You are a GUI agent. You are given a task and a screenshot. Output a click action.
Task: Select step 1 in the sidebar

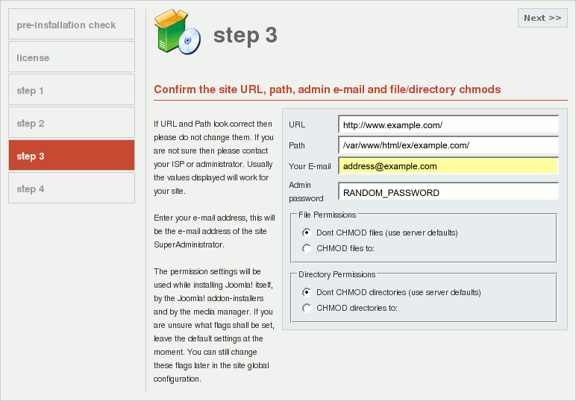72,90
